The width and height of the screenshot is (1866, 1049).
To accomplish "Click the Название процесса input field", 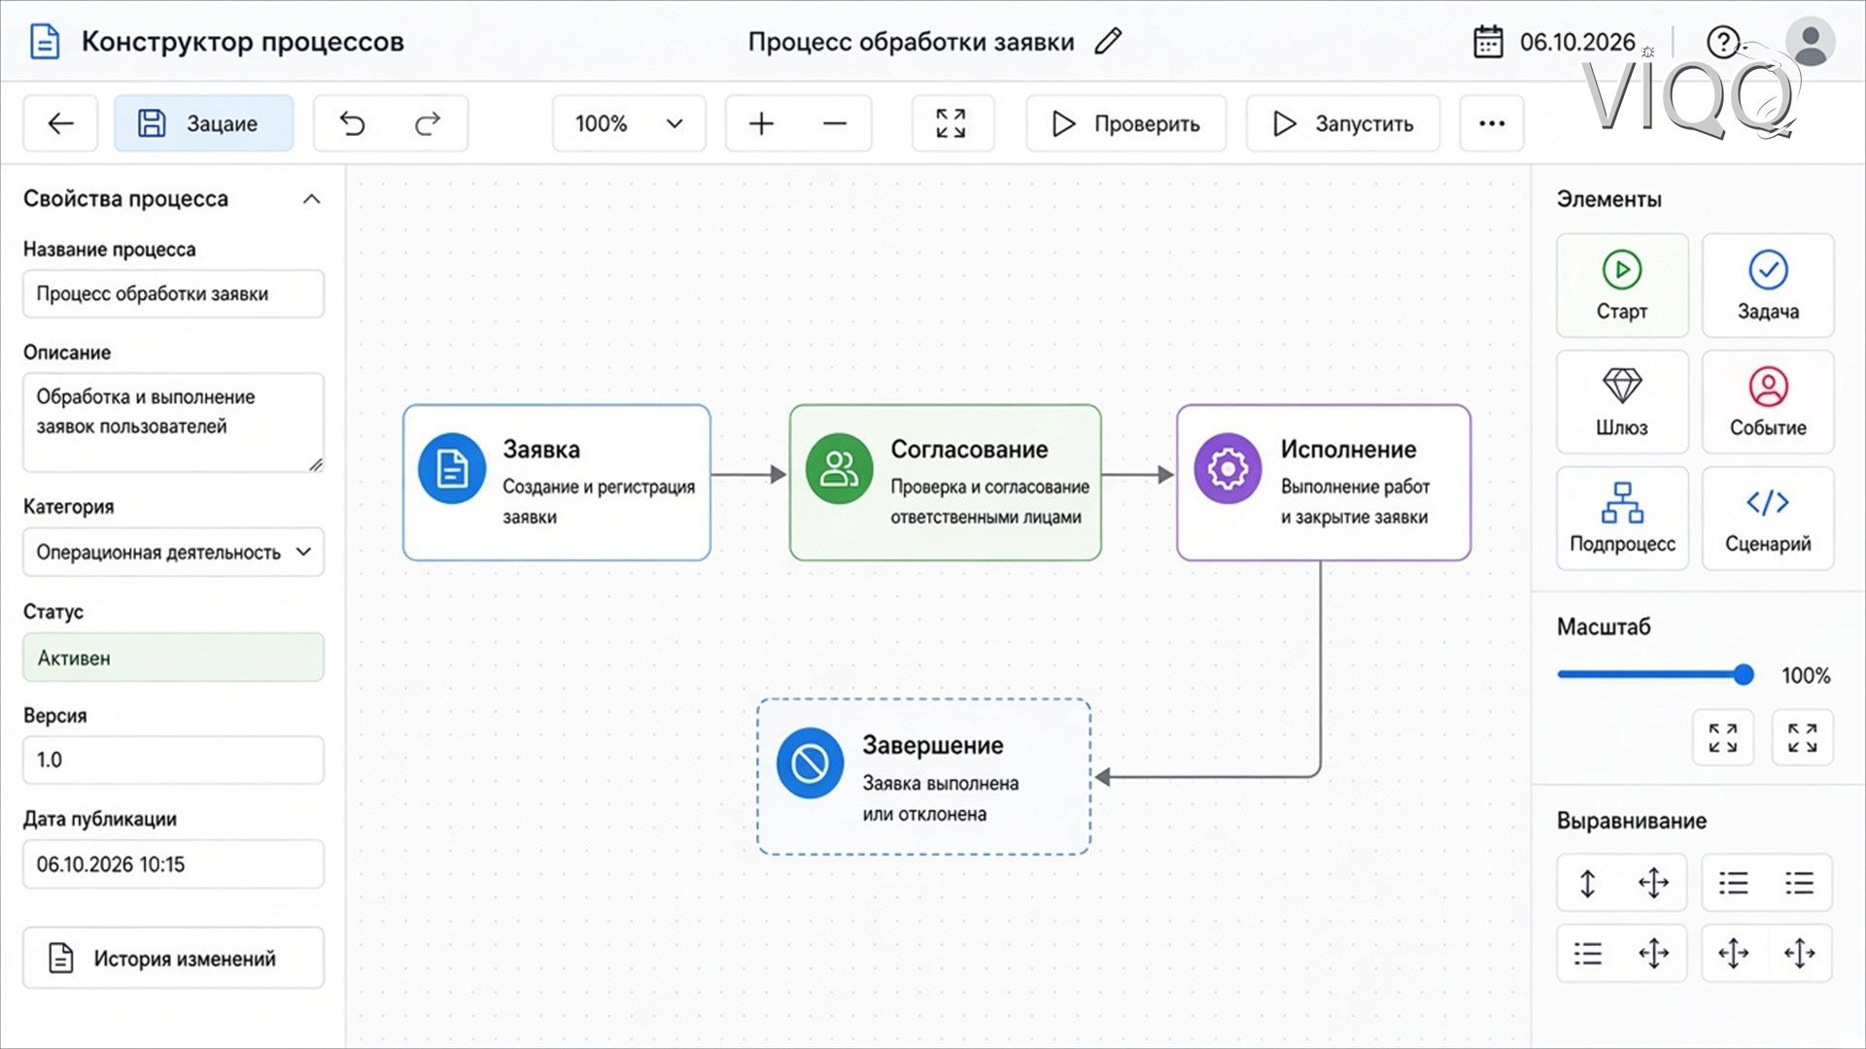I will pos(173,293).
